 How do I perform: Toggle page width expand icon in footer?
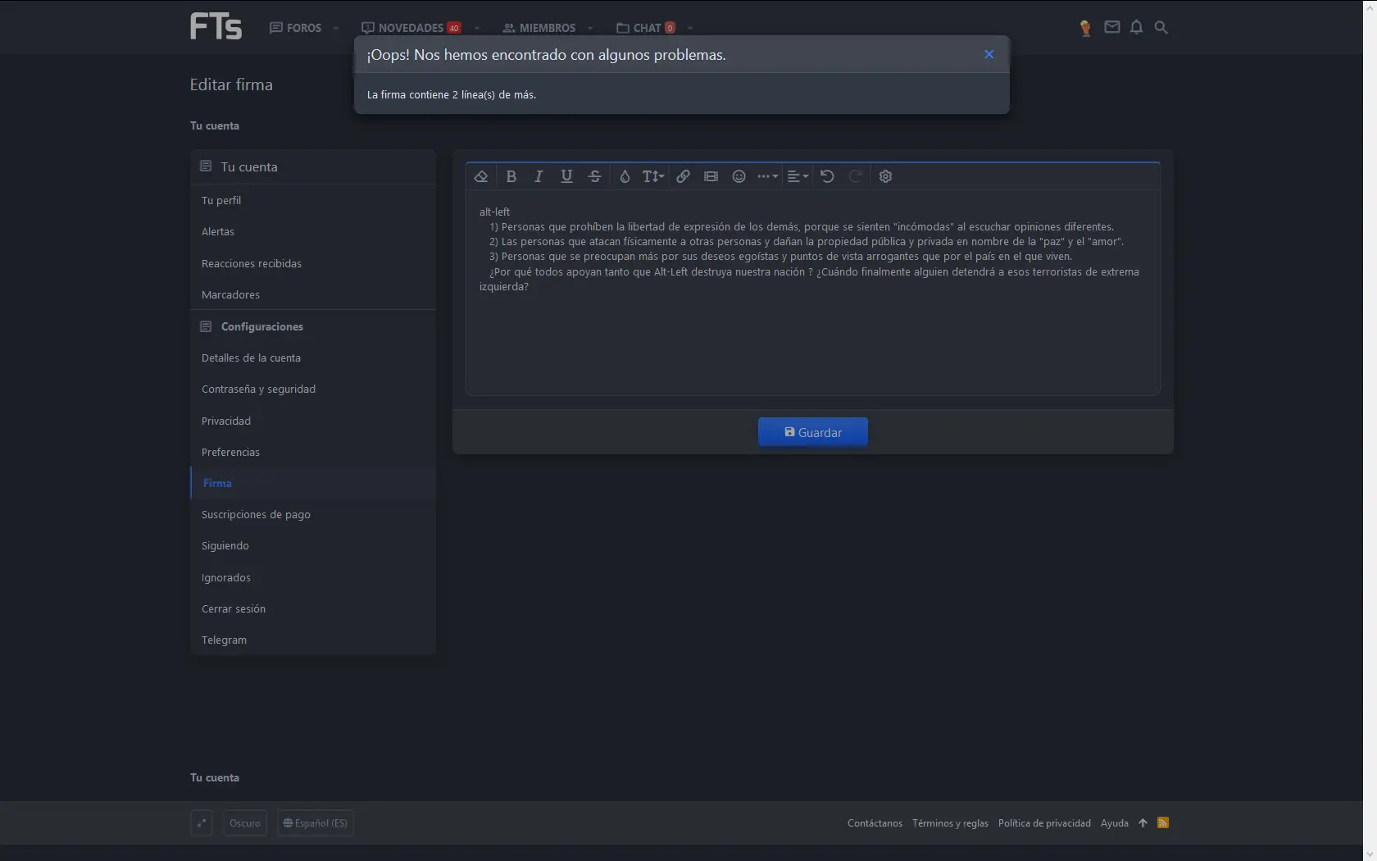coord(202,822)
